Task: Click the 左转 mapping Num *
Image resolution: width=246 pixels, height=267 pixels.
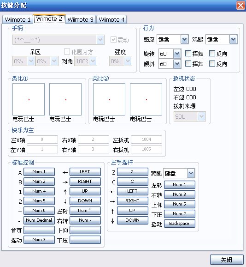Action: tap(85, 211)
